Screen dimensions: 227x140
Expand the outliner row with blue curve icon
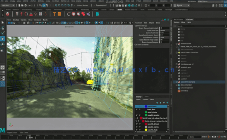pos(176,47)
